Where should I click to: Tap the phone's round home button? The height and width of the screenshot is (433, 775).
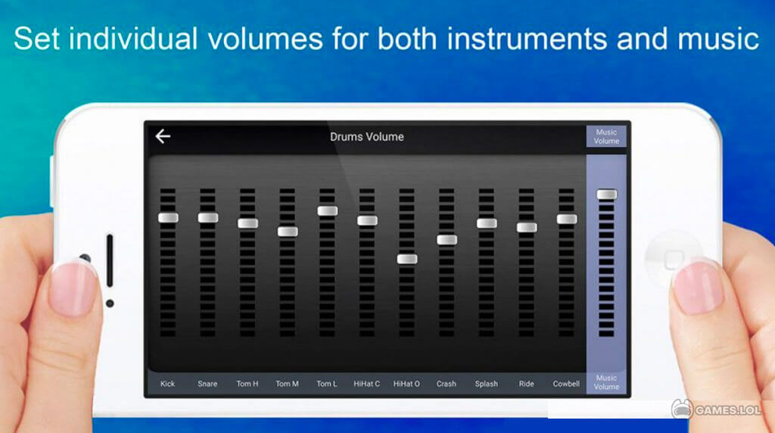pos(673,258)
